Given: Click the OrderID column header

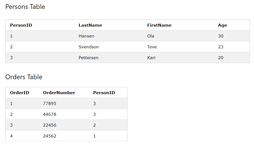Looking at the screenshot, I should click(x=20, y=93).
